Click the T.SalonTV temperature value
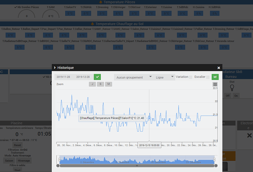The height and width of the screenshot is (172, 253). [70, 14]
